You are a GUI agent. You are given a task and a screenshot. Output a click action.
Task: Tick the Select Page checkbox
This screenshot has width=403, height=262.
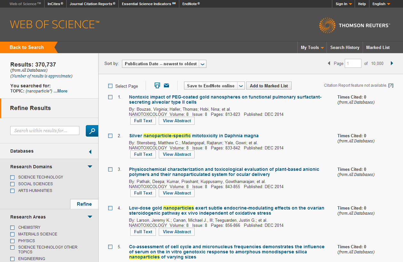(110, 86)
